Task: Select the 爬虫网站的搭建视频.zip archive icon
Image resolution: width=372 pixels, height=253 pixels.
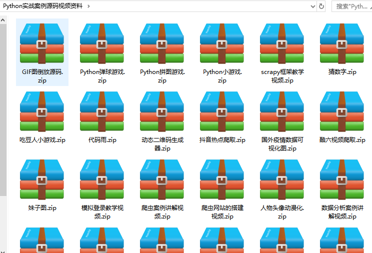Action: (222, 179)
